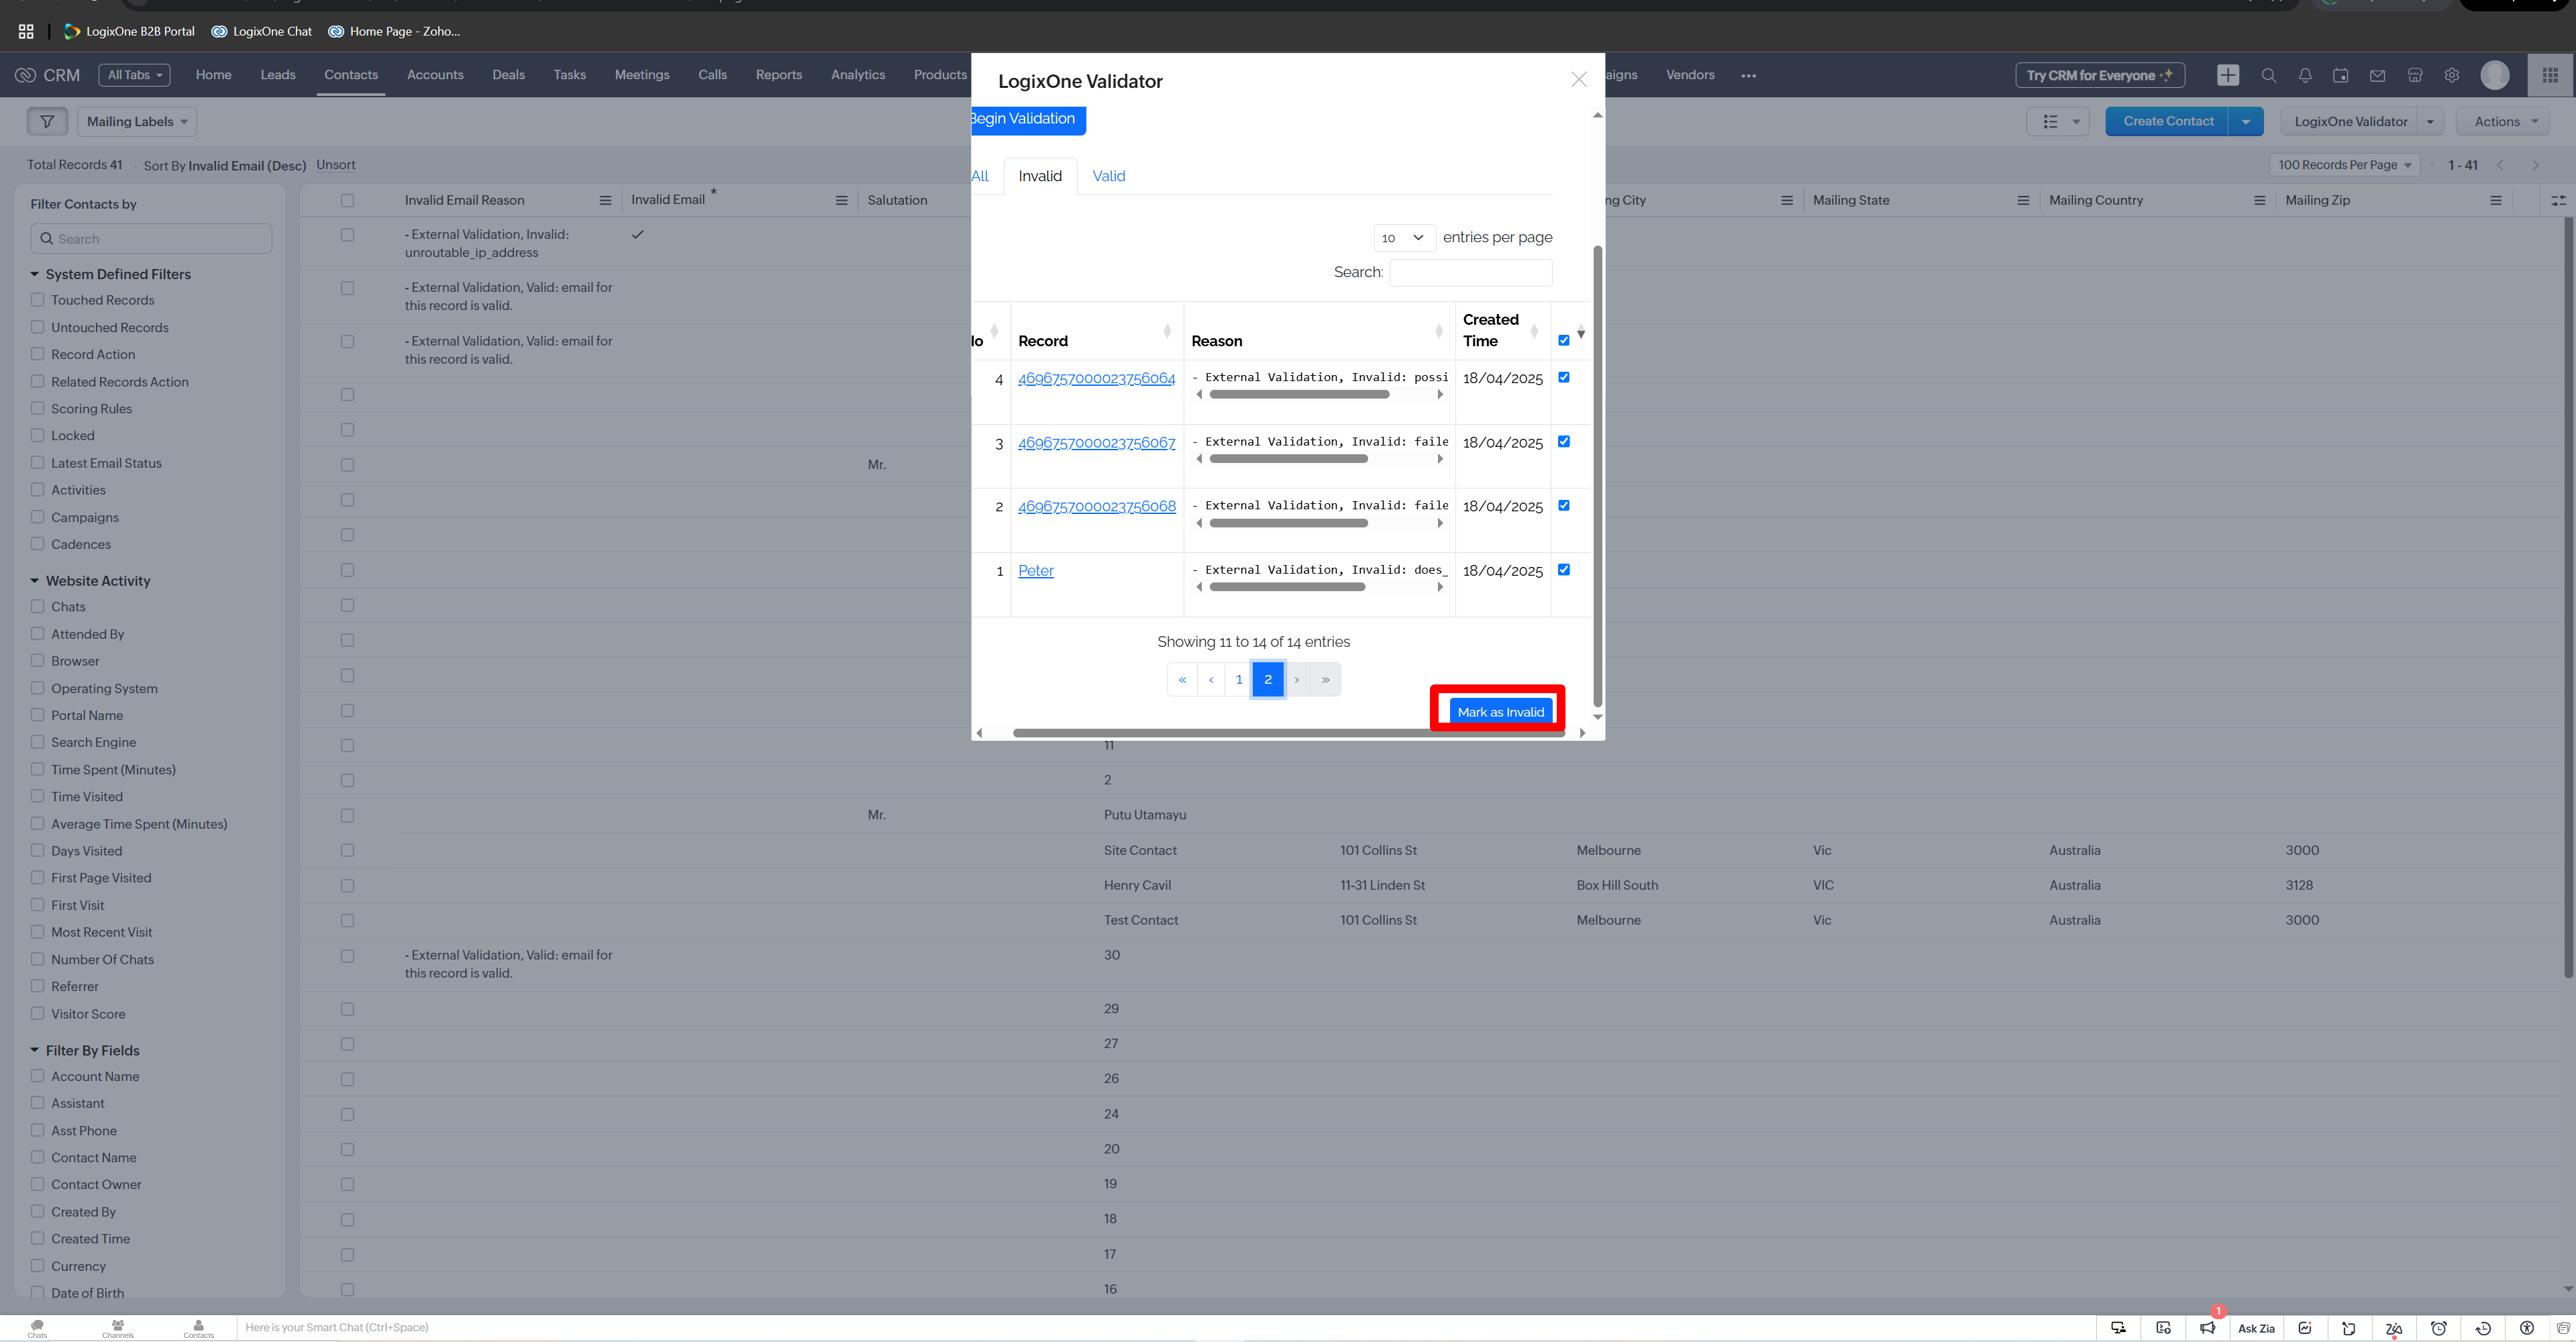2576x1342 pixels.
Task: Open the recent items history icon
Action: pos(2482,1328)
